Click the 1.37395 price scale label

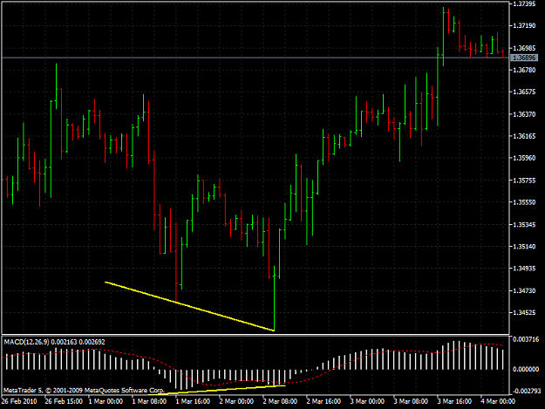[x=524, y=3]
